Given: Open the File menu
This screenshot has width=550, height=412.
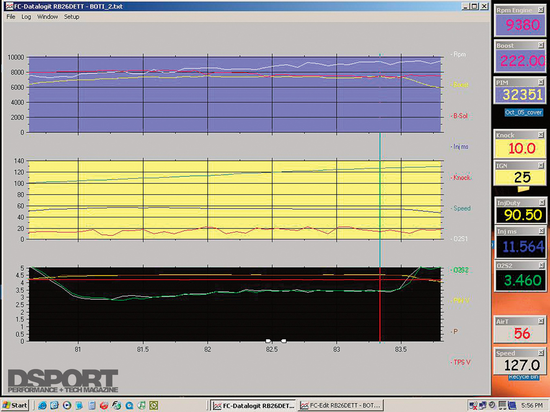Looking at the screenshot, I should [11, 17].
